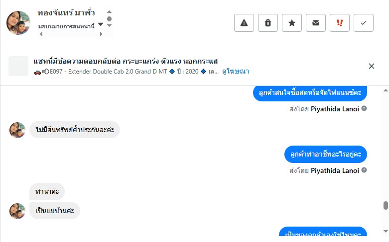Screen dimensions: 389x242
Task: Star this conversation for follow-up
Action: tap(292, 23)
